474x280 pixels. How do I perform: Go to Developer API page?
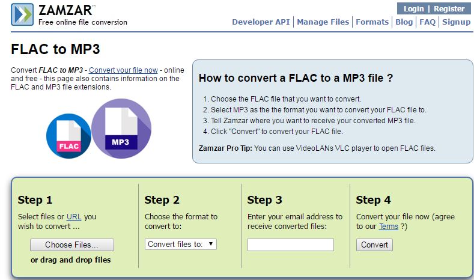tap(261, 22)
